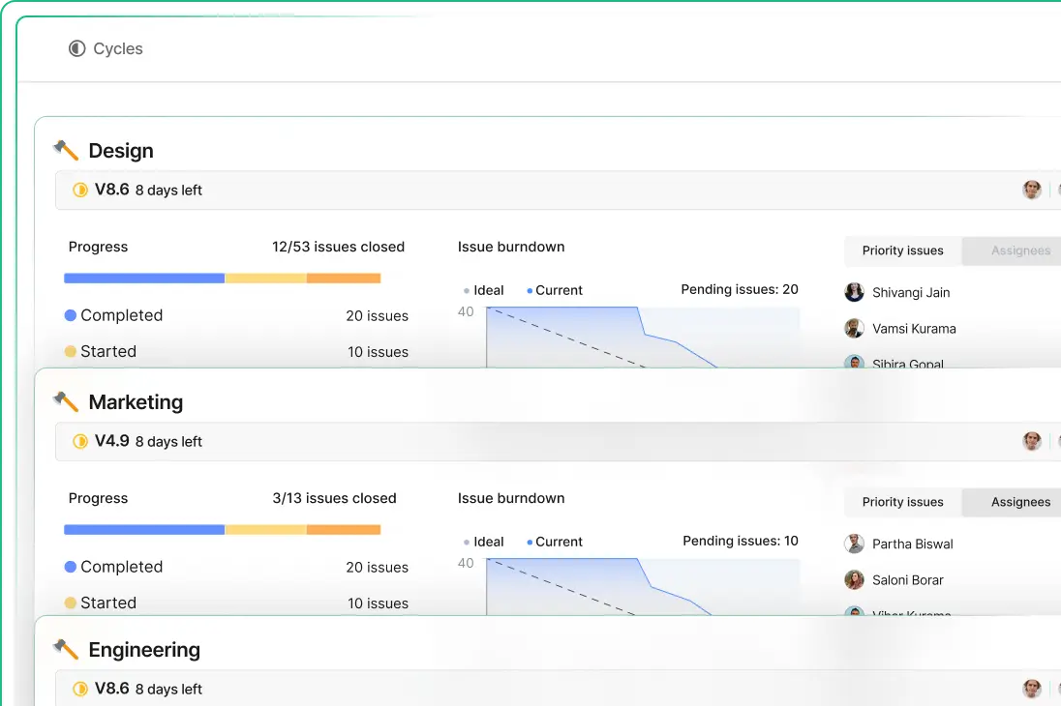Switch to Priority issues tab in Design
Viewport: 1061px width, 706px height.
click(902, 250)
